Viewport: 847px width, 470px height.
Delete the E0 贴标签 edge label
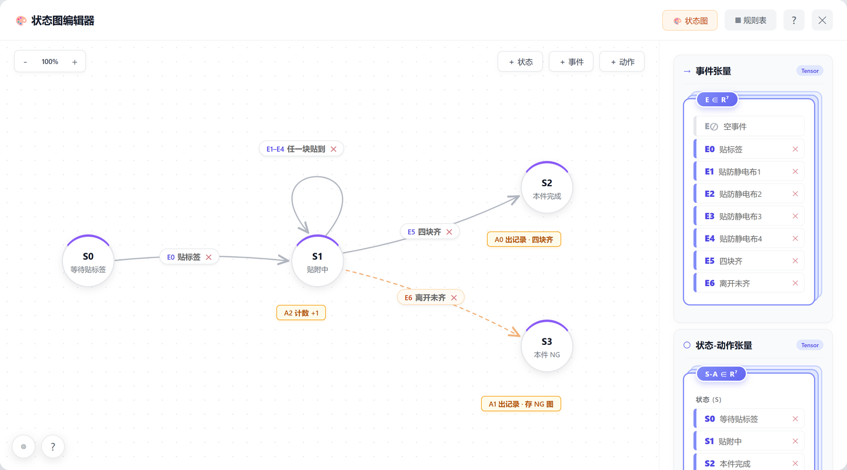click(209, 257)
